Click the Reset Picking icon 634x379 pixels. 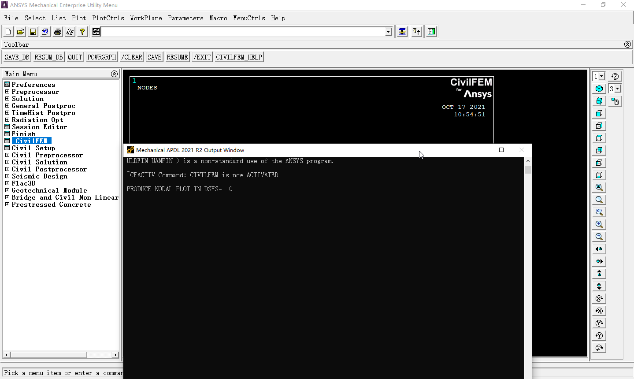417,32
